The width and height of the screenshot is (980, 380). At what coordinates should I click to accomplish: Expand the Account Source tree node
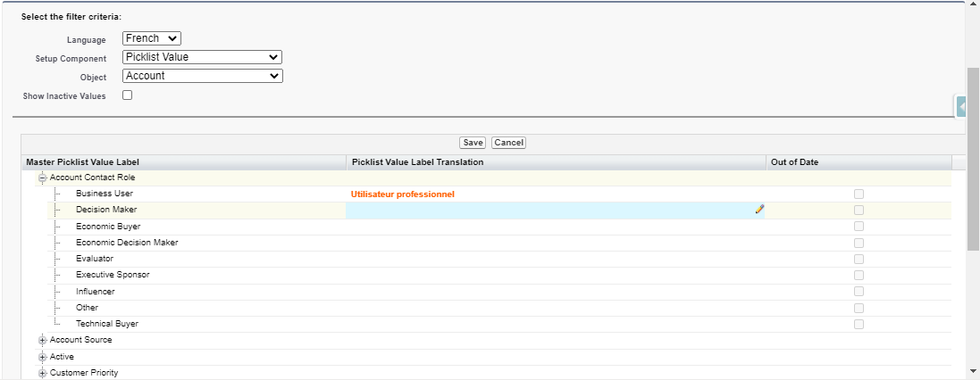pyautogui.click(x=42, y=340)
